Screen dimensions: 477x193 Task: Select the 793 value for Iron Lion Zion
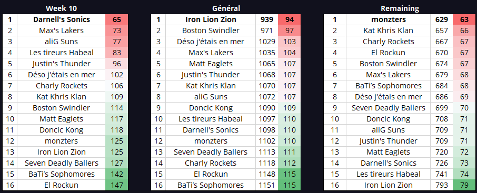click(442, 185)
